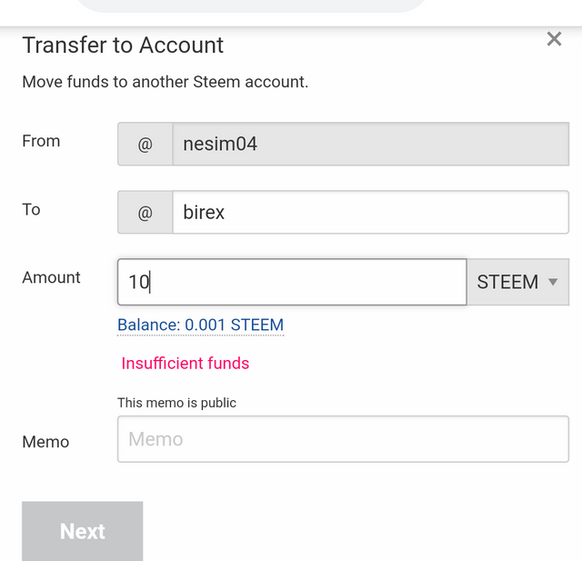Click the To field label

[31, 209]
